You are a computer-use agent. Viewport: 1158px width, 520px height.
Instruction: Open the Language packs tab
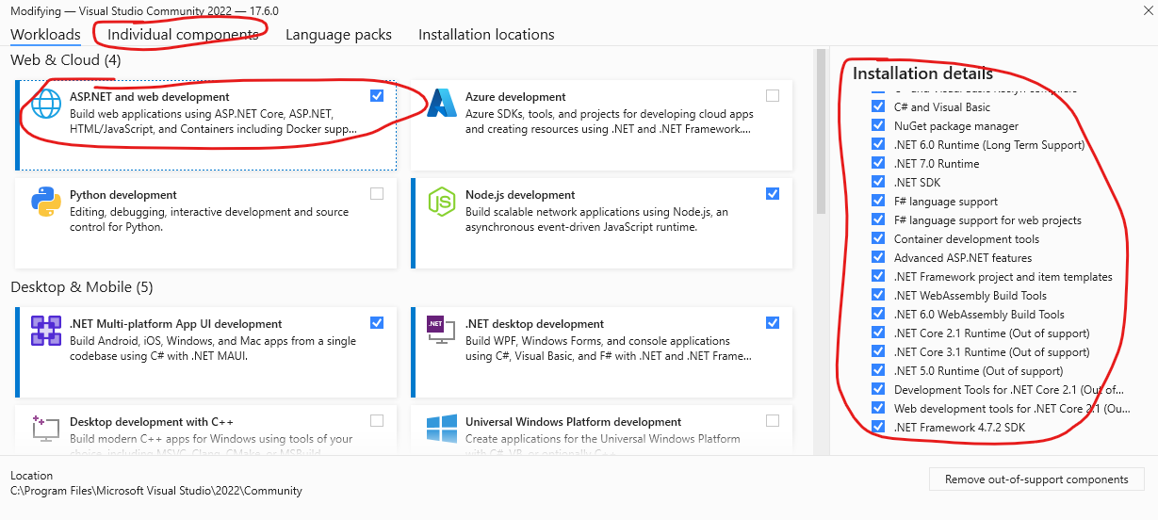[x=338, y=35]
